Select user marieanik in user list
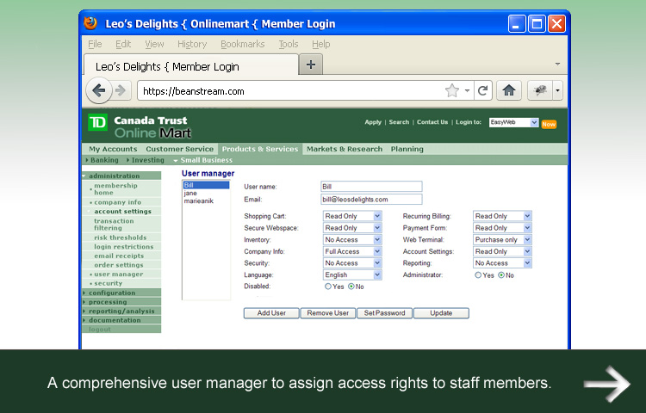The height and width of the screenshot is (413, 646). coord(206,200)
